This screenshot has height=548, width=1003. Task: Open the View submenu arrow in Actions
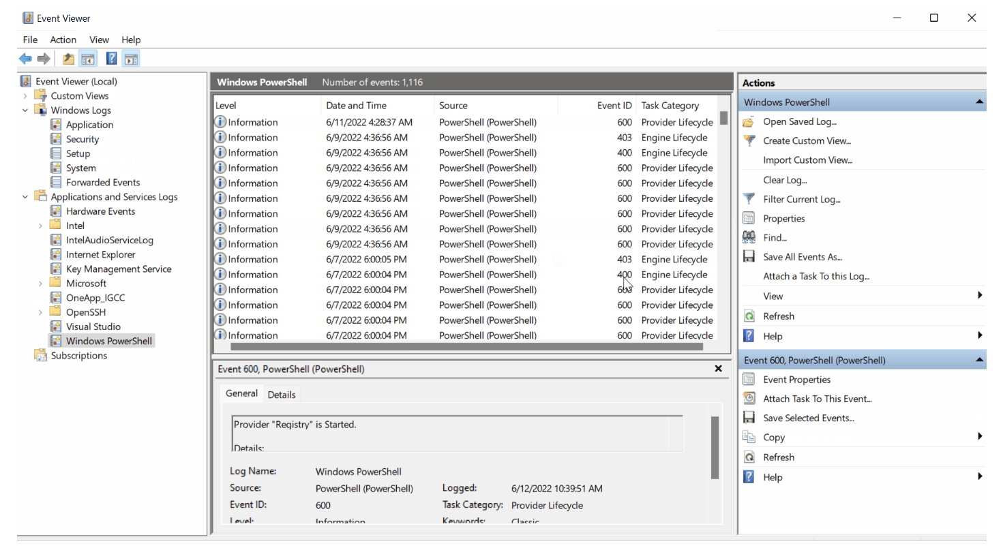[x=979, y=296]
